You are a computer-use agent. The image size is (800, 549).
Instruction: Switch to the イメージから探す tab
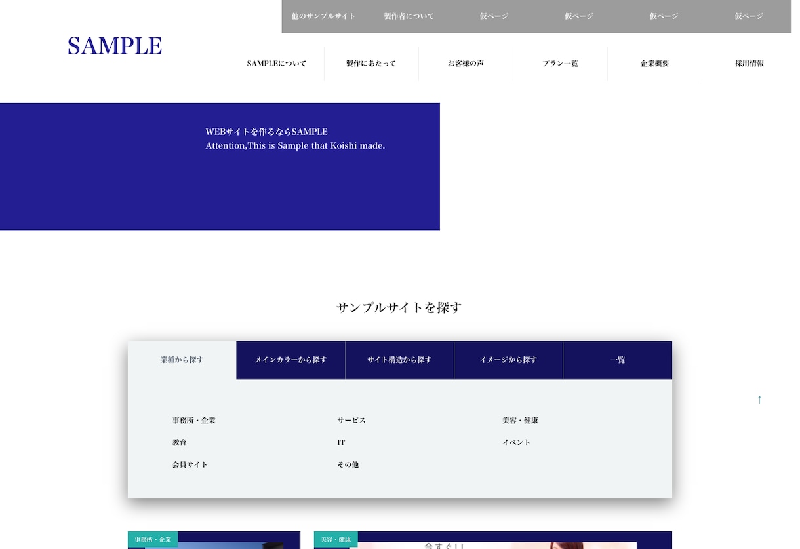(x=508, y=360)
